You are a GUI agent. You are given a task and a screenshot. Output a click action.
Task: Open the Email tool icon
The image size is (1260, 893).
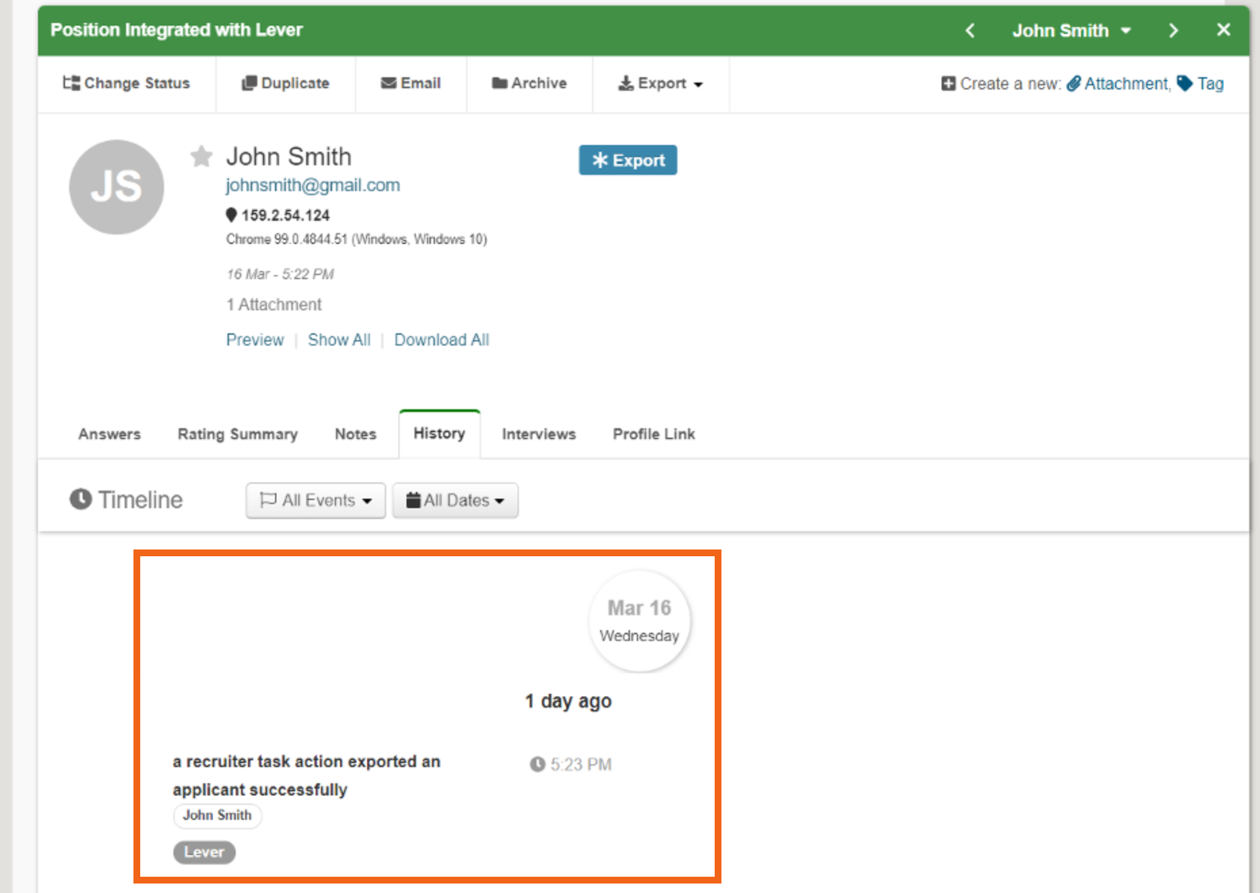tap(388, 82)
